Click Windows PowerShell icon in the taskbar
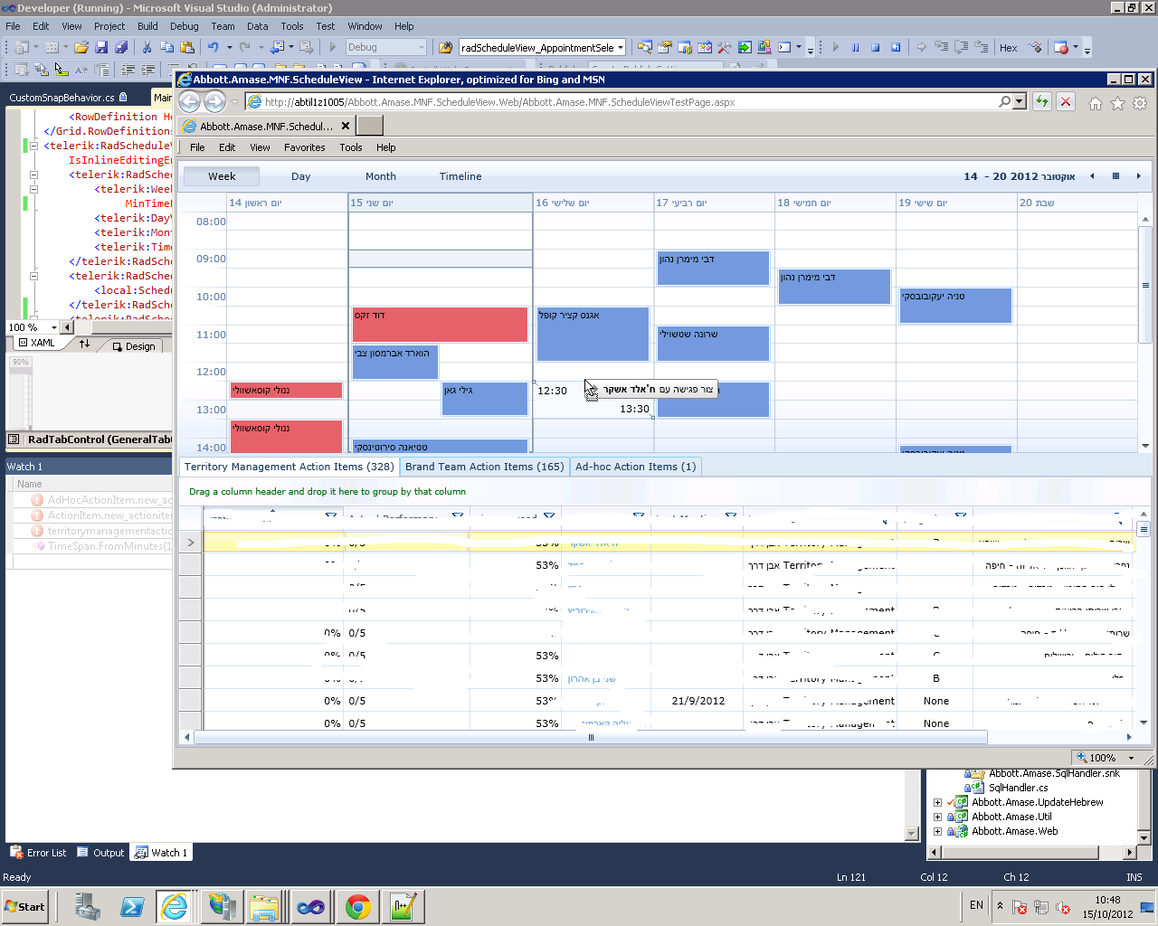 (132, 906)
